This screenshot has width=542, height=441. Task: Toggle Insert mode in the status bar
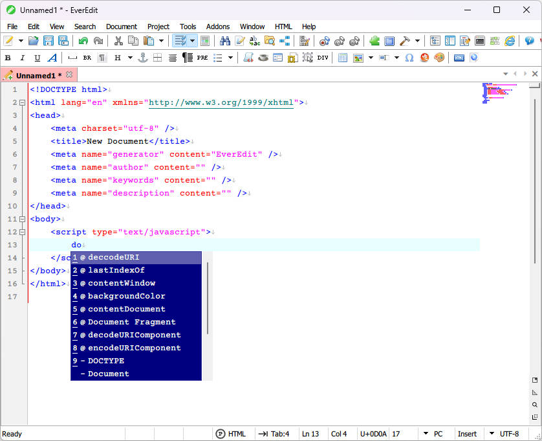point(467,434)
